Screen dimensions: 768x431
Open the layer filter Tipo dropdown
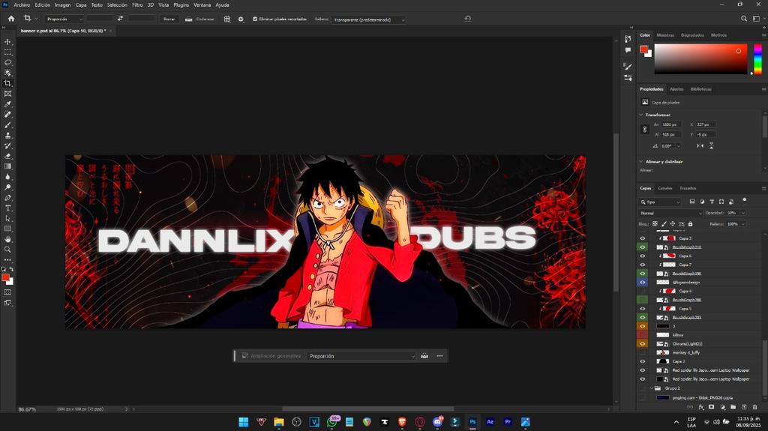pyautogui.click(x=660, y=202)
